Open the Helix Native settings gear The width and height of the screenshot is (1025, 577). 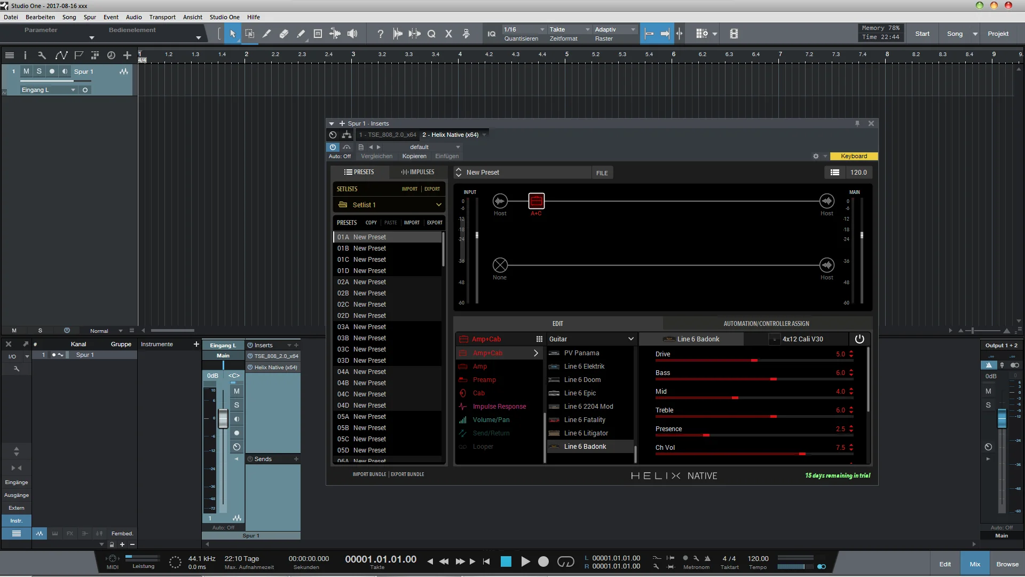pyautogui.click(x=816, y=156)
